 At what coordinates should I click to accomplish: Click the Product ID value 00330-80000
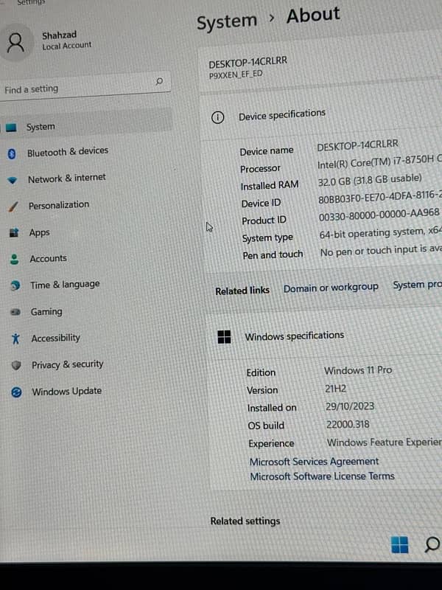[379, 215]
